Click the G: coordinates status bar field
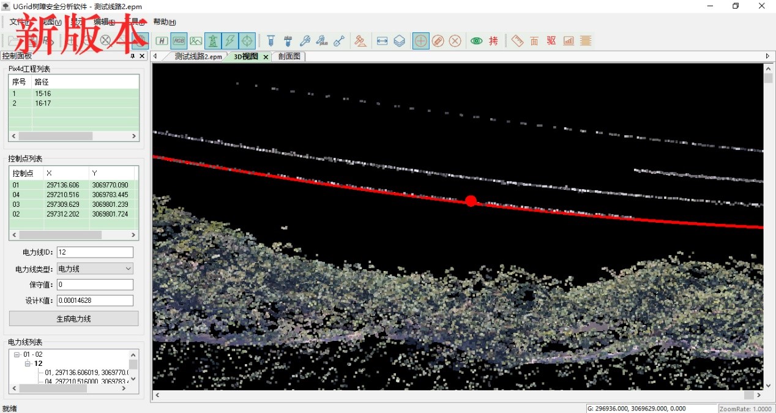776x413 pixels. click(x=651, y=409)
